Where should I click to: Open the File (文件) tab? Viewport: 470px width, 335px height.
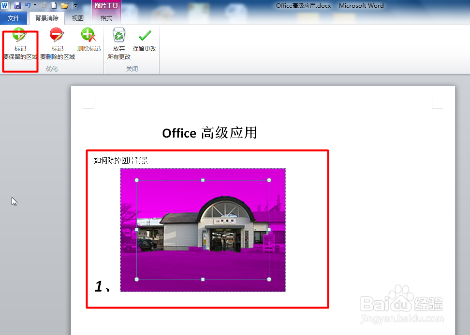coord(14,17)
